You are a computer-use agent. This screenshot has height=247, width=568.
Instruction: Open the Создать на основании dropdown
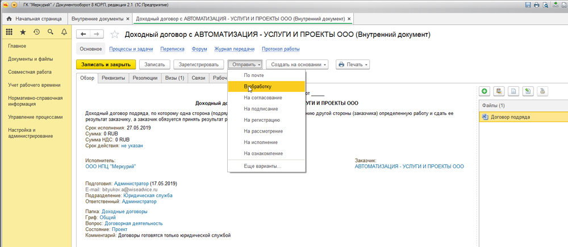point(297,65)
